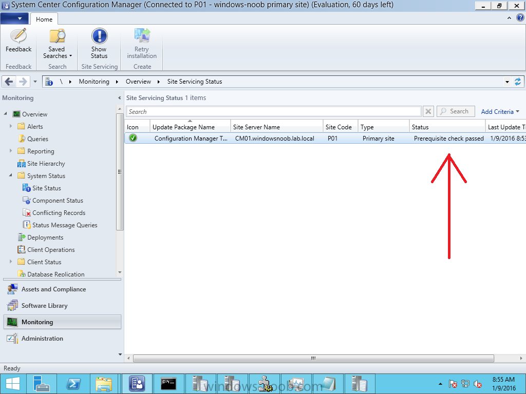Image resolution: width=526 pixels, height=394 pixels.
Task: Click the navigation tree vertical scrollbar
Action: click(120, 171)
